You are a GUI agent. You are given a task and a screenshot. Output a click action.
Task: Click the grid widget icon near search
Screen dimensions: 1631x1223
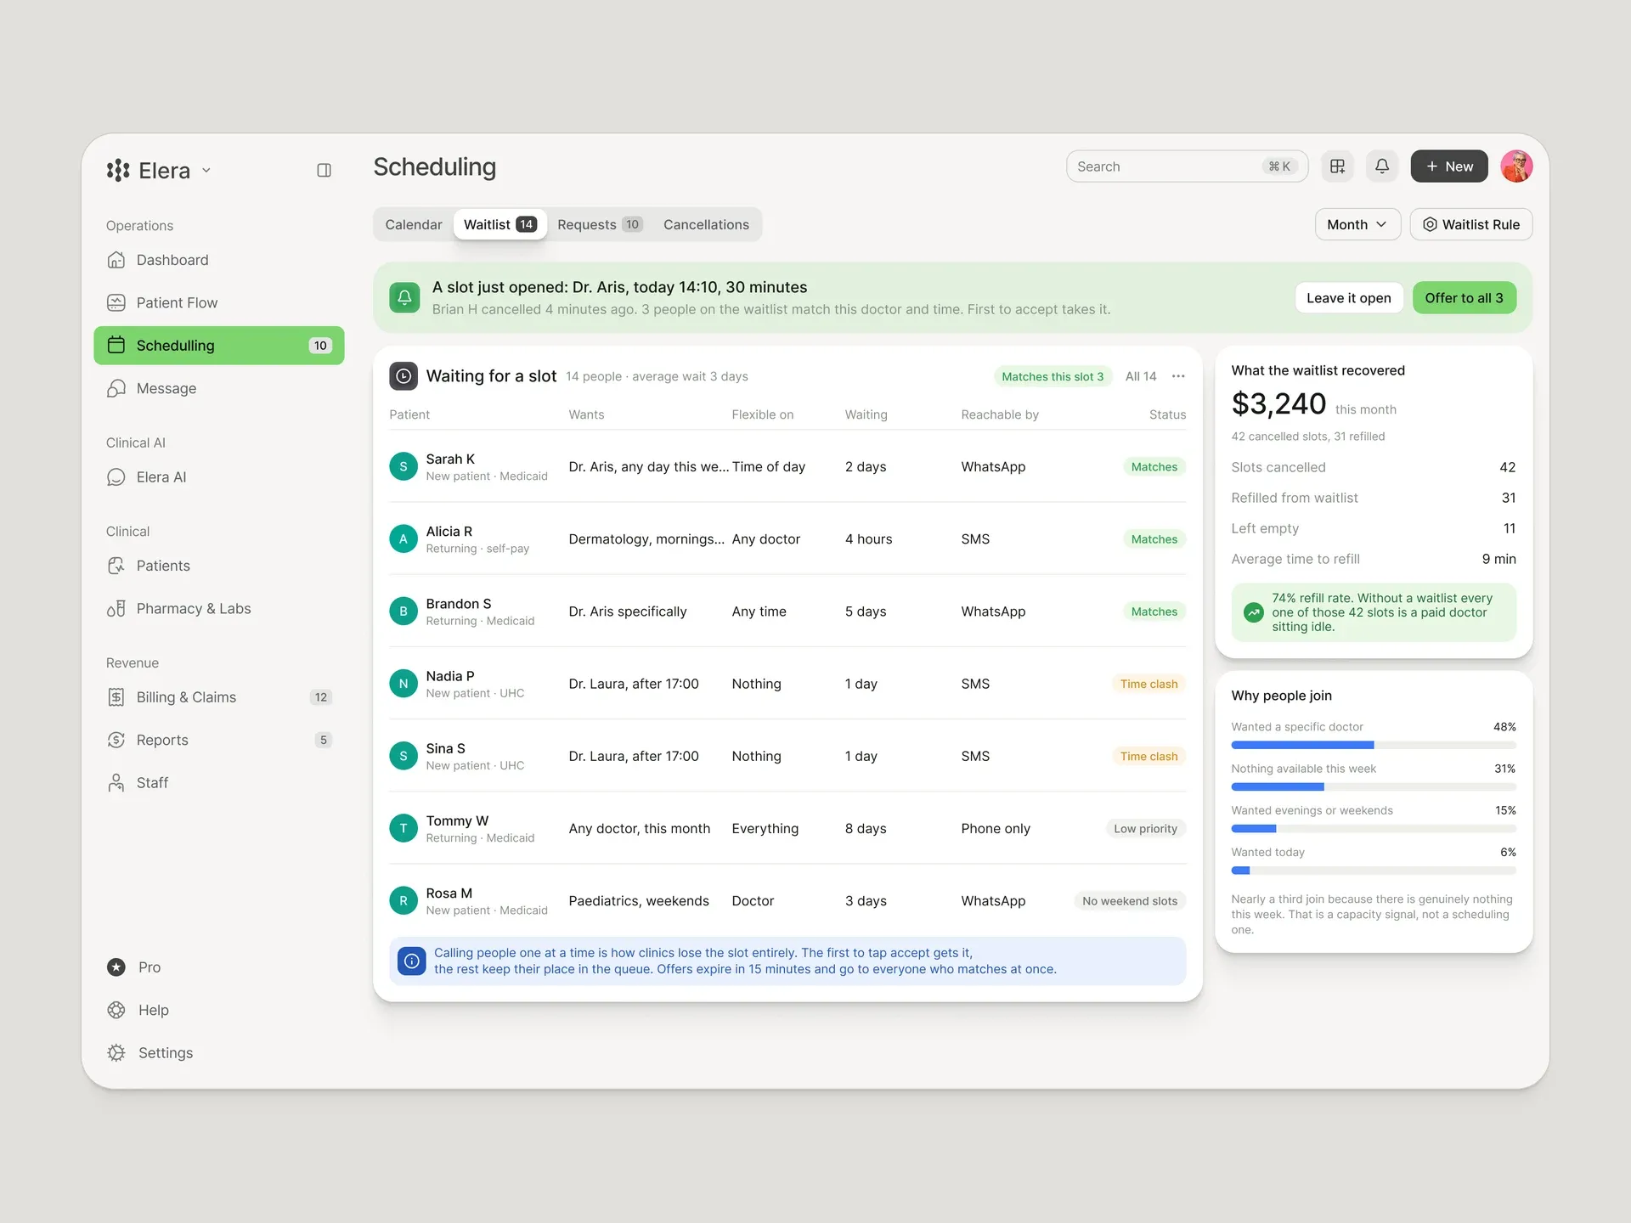(1337, 166)
